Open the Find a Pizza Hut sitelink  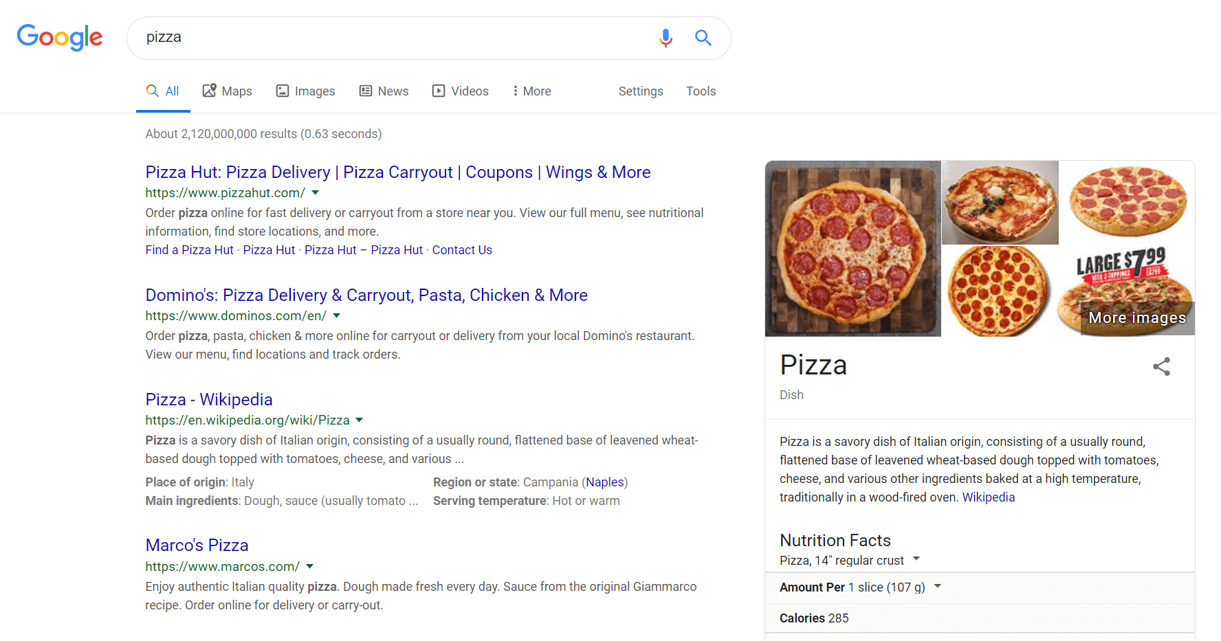[190, 250]
